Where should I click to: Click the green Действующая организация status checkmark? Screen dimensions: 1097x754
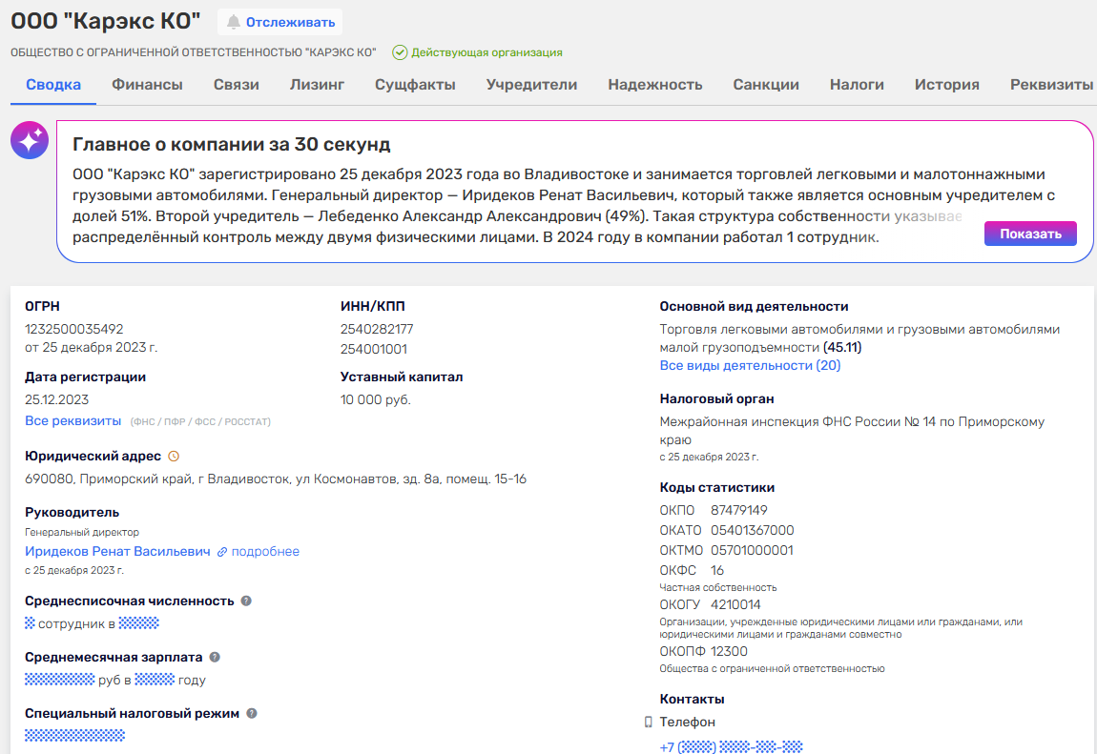tap(400, 52)
